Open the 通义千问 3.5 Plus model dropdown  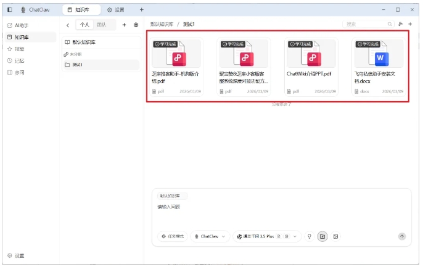267,236
